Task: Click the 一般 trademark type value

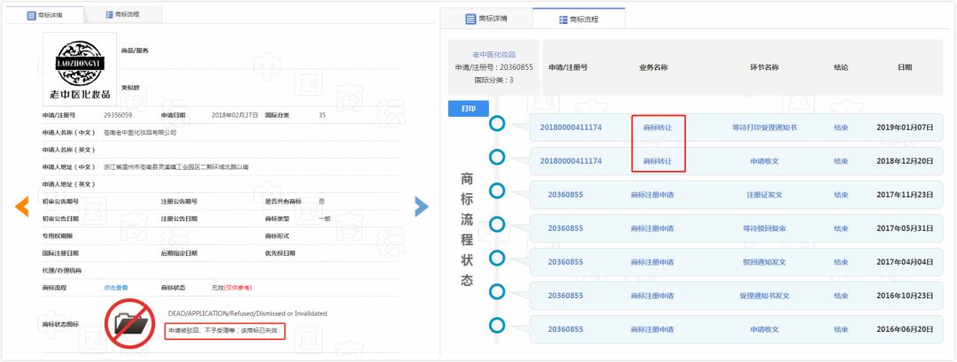Action: 324,219
